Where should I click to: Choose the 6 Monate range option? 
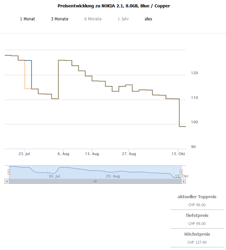(93, 19)
